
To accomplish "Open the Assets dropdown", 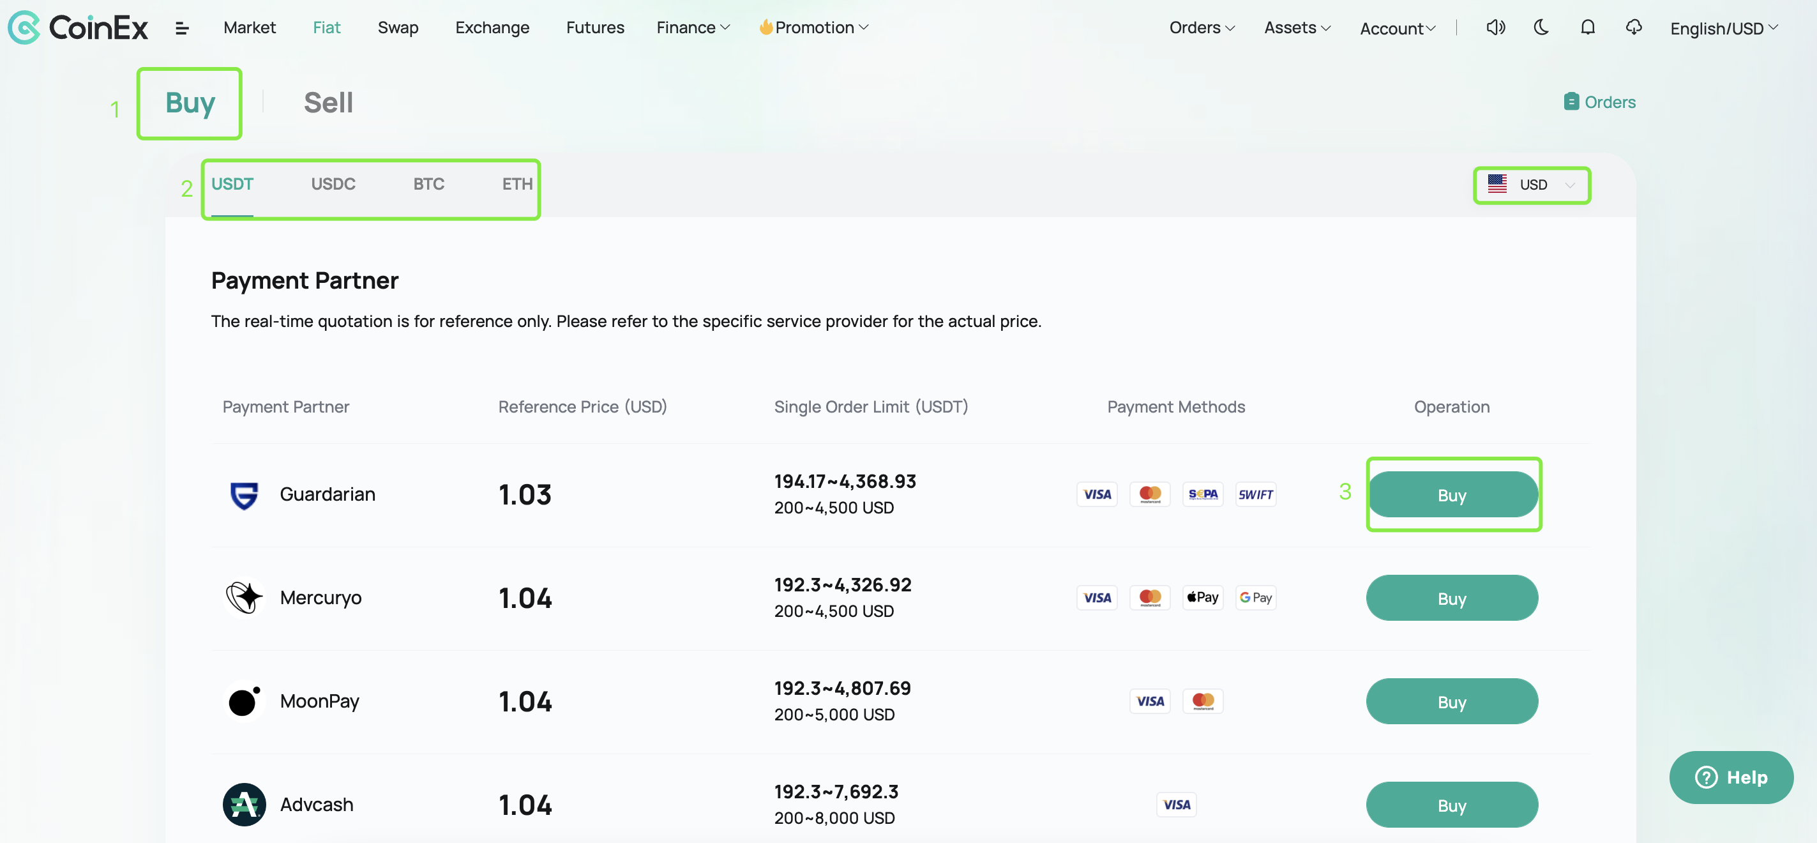I will coord(1297,27).
